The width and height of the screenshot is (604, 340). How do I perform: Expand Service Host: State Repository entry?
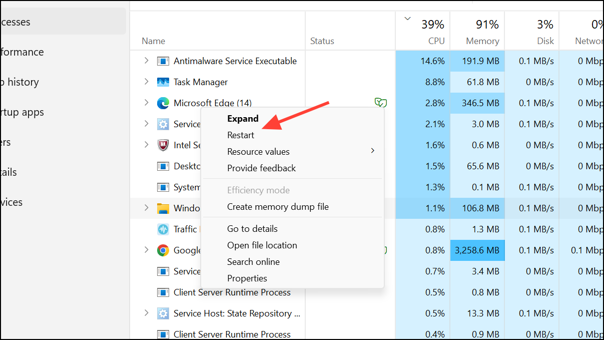[146, 313]
